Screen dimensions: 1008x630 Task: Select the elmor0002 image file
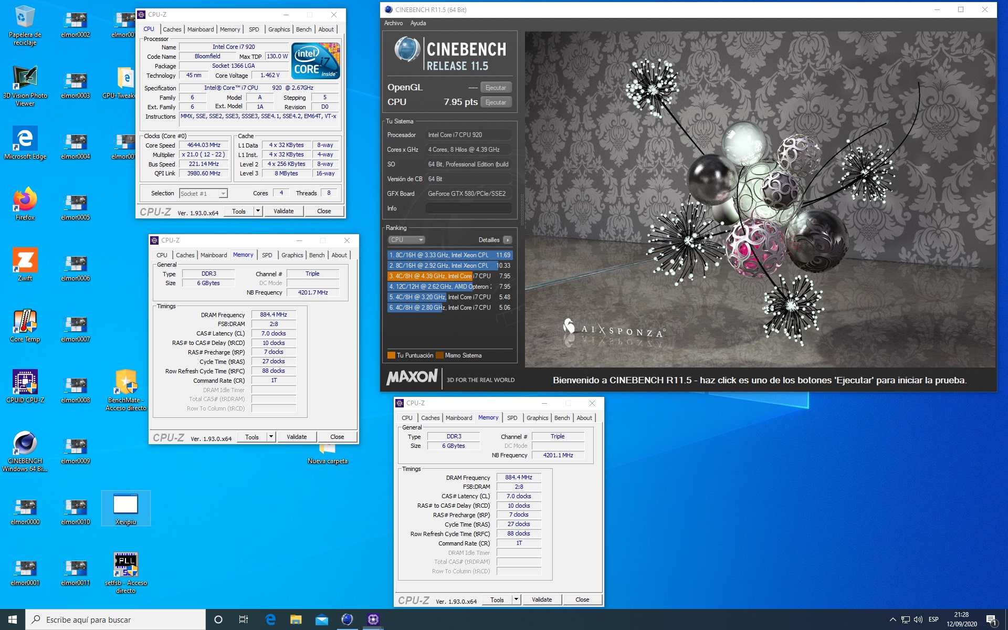pyautogui.click(x=76, y=25)
